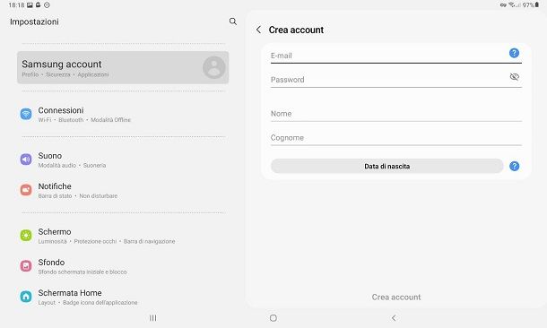Focus the Cognome input field

pyautogui.click(x=396, y=138)
